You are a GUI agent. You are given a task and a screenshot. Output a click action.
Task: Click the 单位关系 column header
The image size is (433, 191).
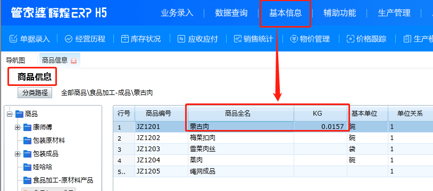[x=410, y=114]
